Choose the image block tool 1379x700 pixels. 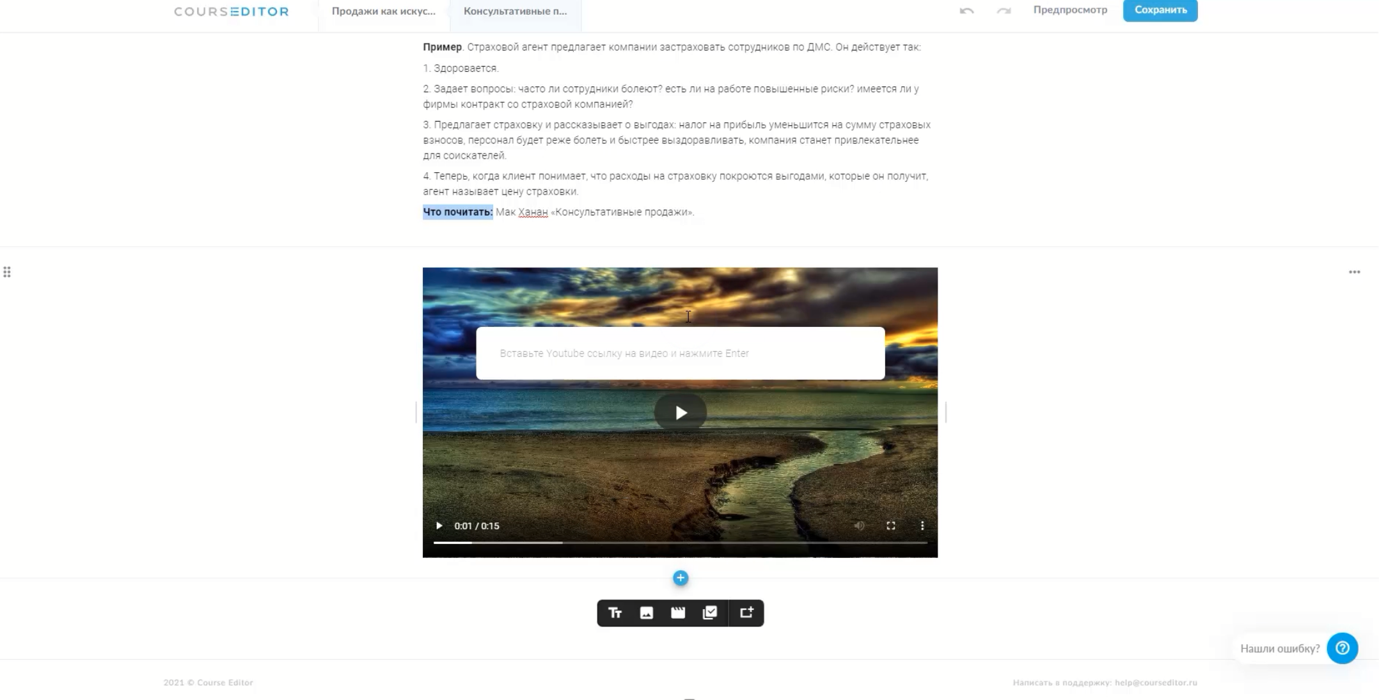(x=647, y=613)
